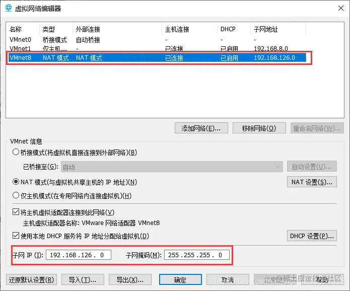Click the 主机虚拟适配器名称 label text
Image resolution: width=350 pixels, height=291 pixels.
click(50, 223)
